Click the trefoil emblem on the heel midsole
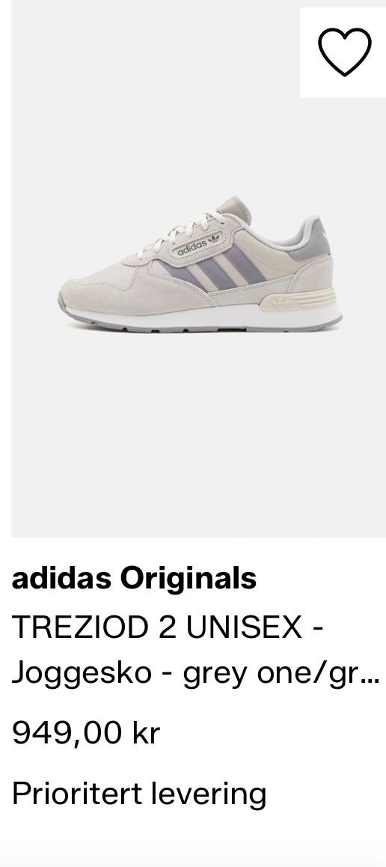Image resolution: width=386 pixels, height=867 pixels. click(281, 302)
